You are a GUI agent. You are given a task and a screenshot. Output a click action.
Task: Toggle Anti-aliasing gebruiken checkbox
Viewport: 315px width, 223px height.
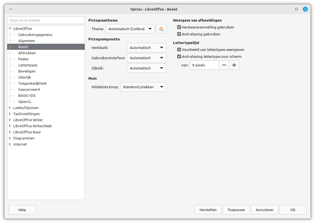pyautogui.click(x=179, y=34)
